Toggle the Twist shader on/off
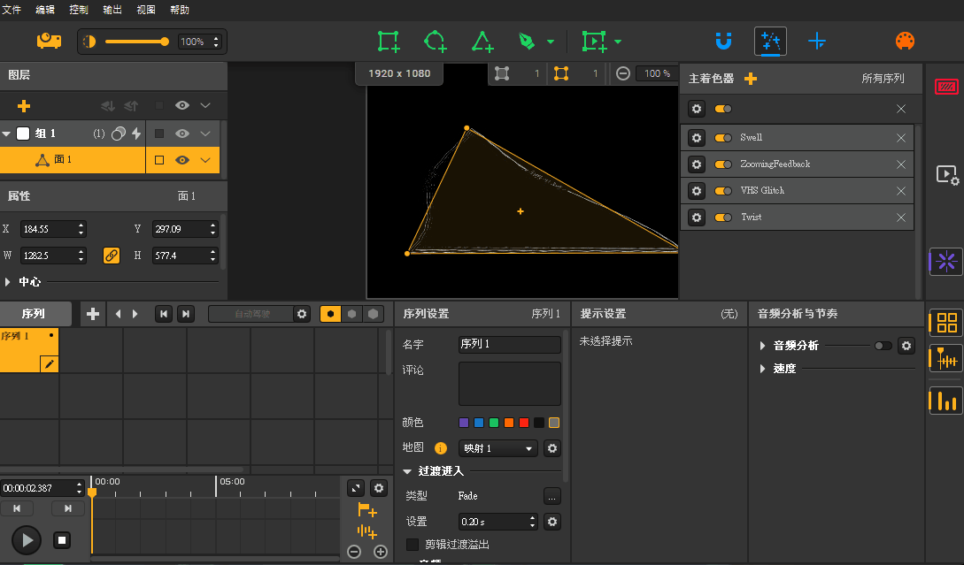Viewport: 964px width, 565px height. tap(723, 218)
